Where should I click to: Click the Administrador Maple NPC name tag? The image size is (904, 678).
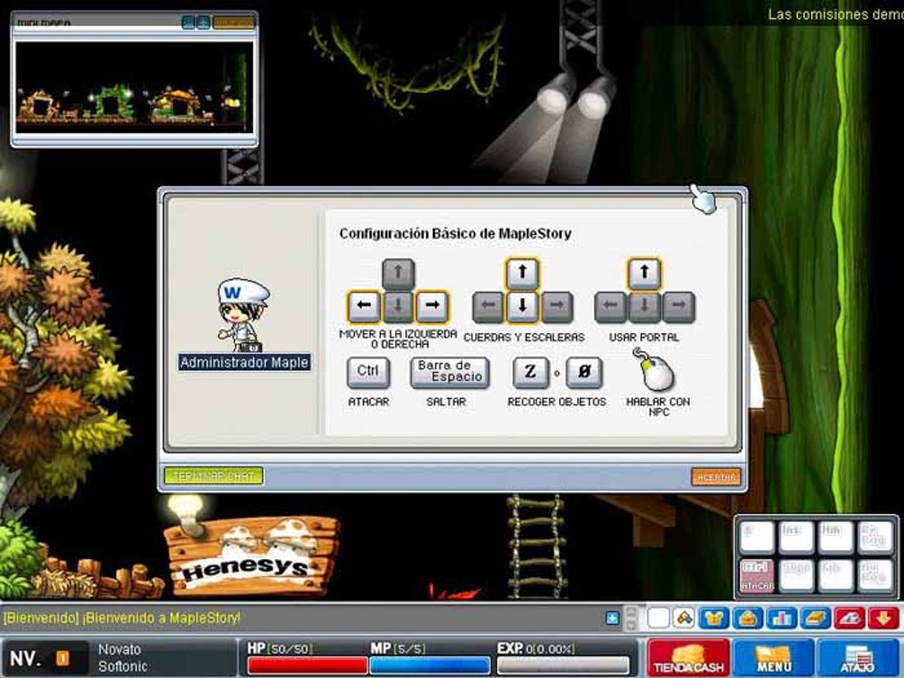click(x=245, y=362)
